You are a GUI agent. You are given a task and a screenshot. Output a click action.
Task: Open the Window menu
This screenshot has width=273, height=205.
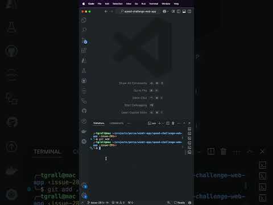[x=166, y=3]
